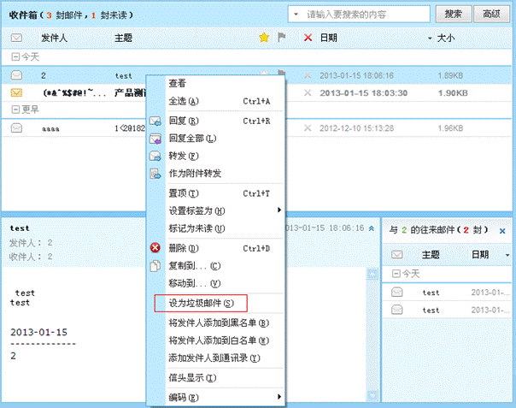
Task: Click the reply icon beside 回复
Action: coord(155,121)
